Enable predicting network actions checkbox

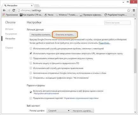tap(31, 58)
